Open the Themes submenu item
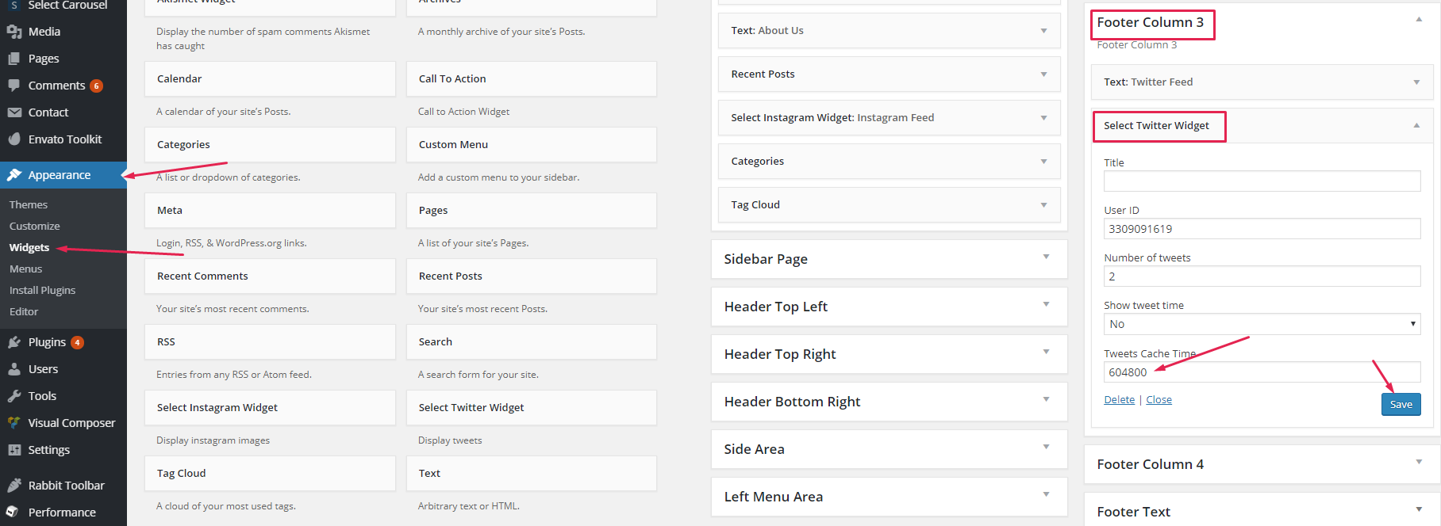 pyautogui.click(x=29, y=204)
